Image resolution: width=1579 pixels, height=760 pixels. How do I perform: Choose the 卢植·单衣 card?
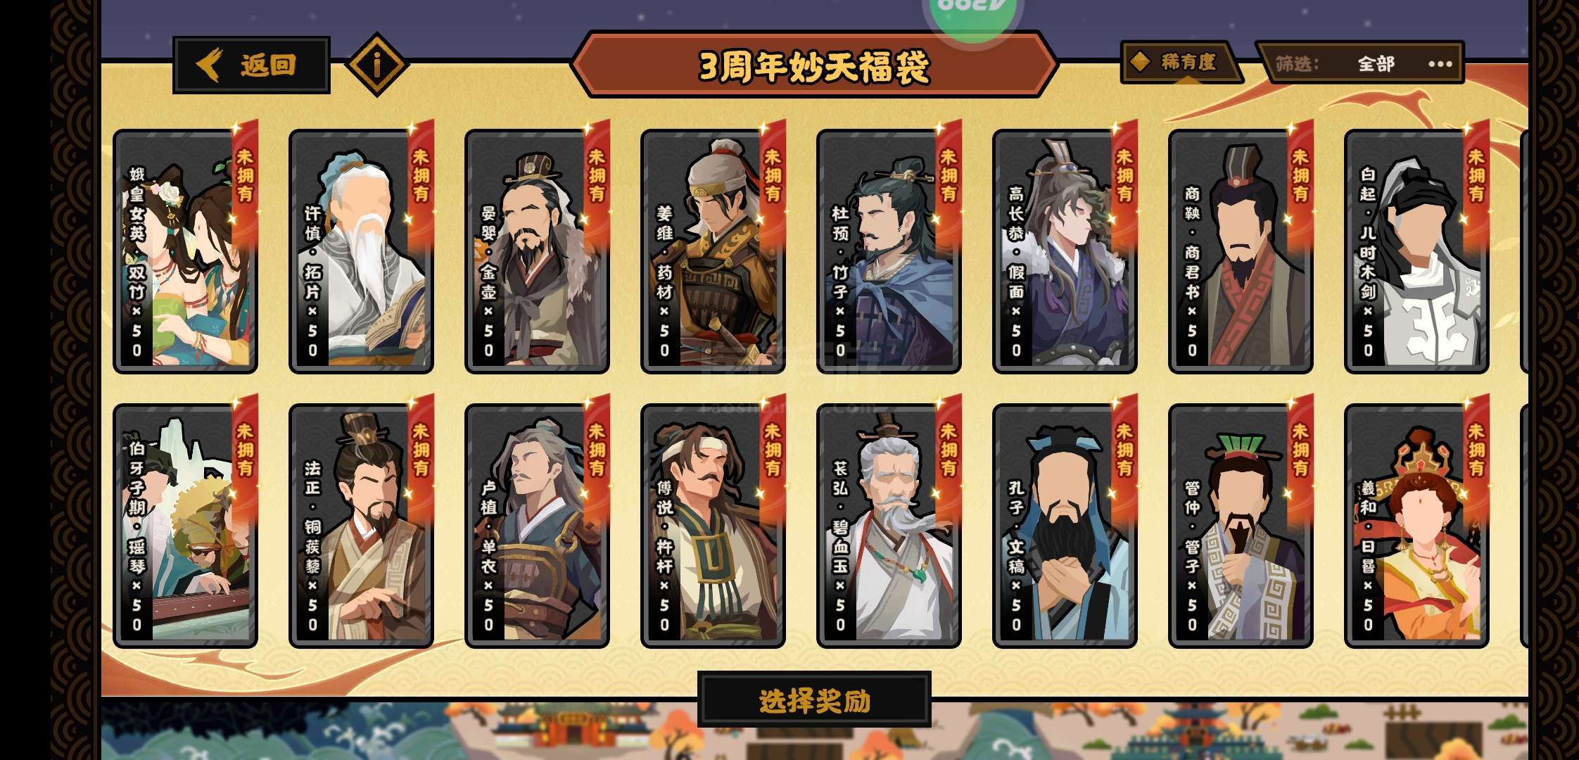click(x=537, y=526)
